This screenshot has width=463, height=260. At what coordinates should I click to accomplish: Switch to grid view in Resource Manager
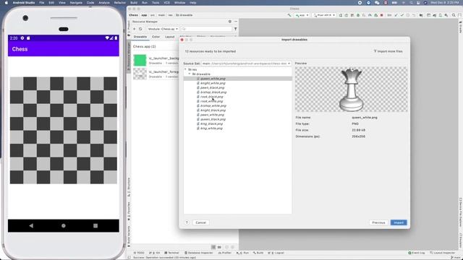pyautogui.click(x=219, y=247)
